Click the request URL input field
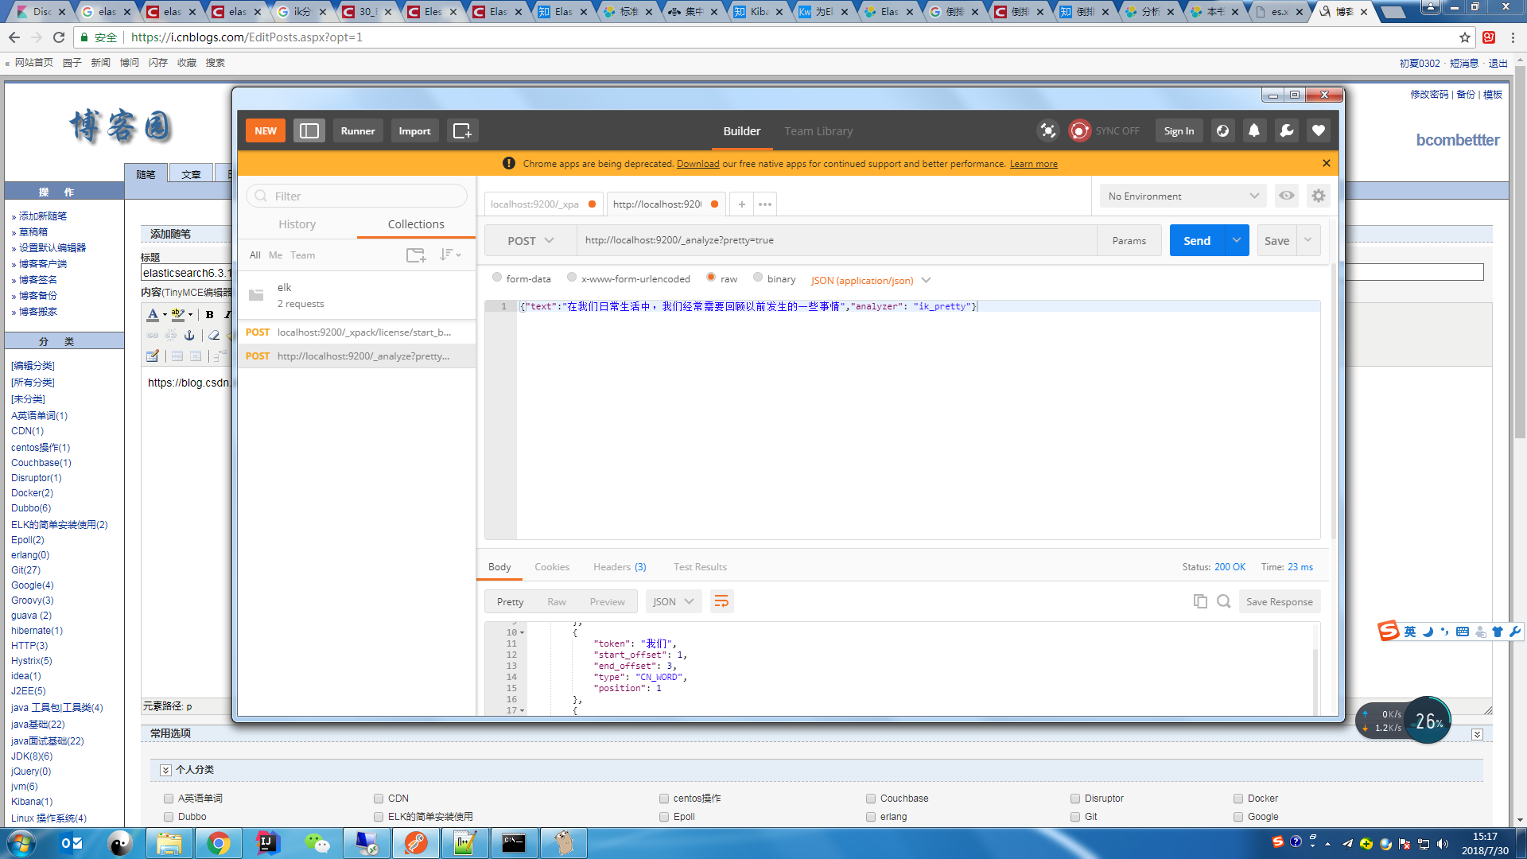The width and height of the screenshot is (1527, 859). point(835,240)
